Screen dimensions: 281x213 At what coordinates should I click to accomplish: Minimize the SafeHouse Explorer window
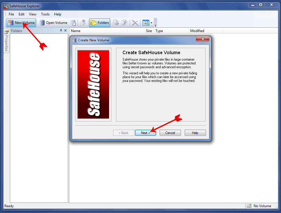point(253,5)
